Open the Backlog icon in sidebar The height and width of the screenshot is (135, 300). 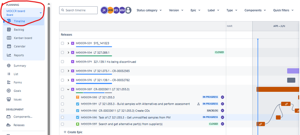(9, 30)
